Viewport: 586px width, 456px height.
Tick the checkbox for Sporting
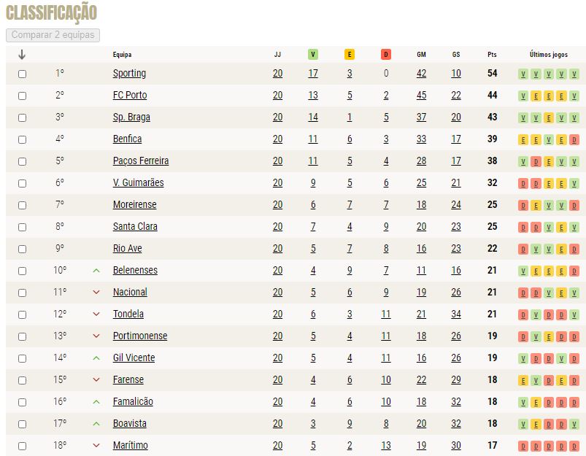[x=22, y=74]
